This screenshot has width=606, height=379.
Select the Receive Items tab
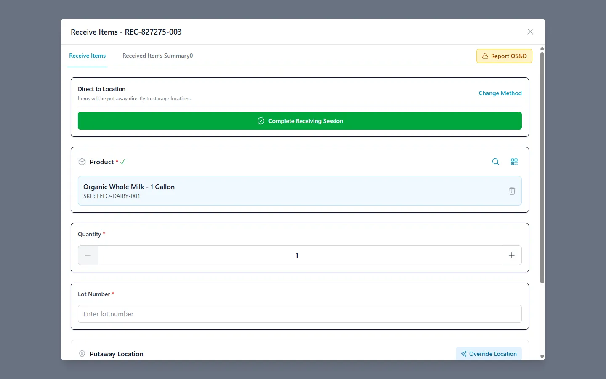[x=87, y=56]
